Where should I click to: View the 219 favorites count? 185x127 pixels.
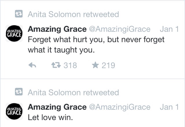[x=108, y=66]
